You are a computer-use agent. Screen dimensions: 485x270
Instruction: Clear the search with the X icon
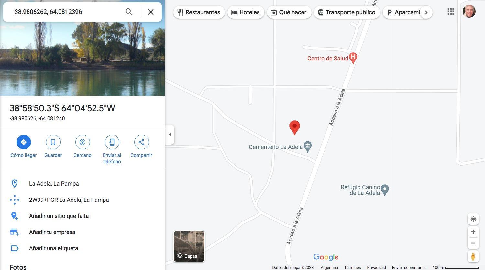point(150,12)
